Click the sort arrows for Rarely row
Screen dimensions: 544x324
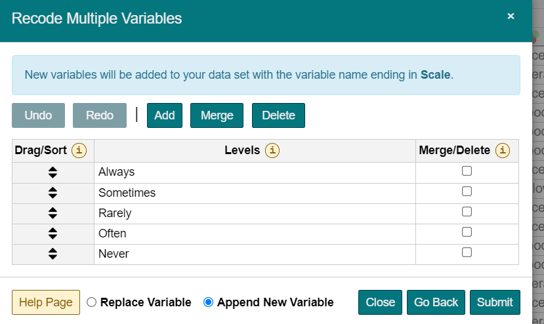pos(53,213)
